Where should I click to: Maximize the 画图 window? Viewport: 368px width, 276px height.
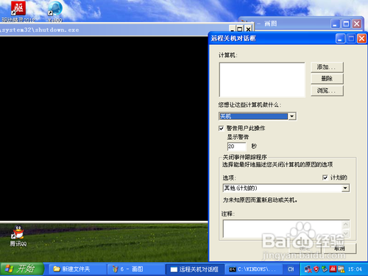[346, 24]
